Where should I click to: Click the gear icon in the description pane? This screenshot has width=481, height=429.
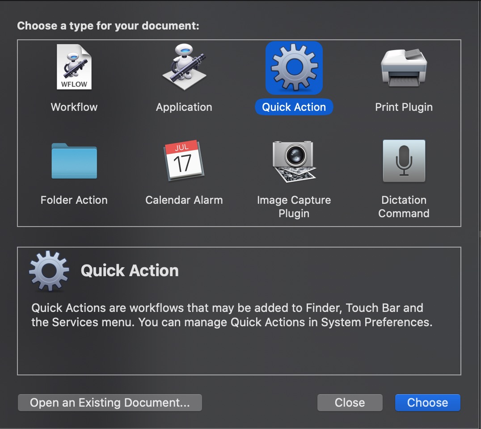tap(49, 271)
